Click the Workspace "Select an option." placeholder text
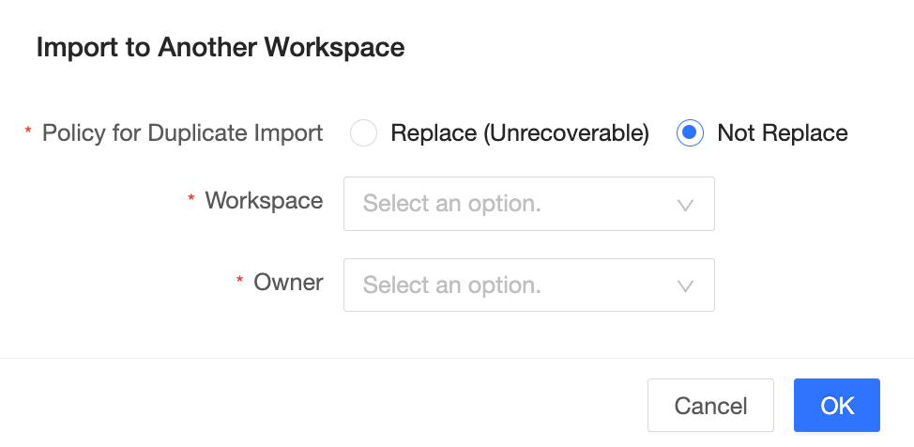Viewport: 914px width, 447px height. pos(452,204)
